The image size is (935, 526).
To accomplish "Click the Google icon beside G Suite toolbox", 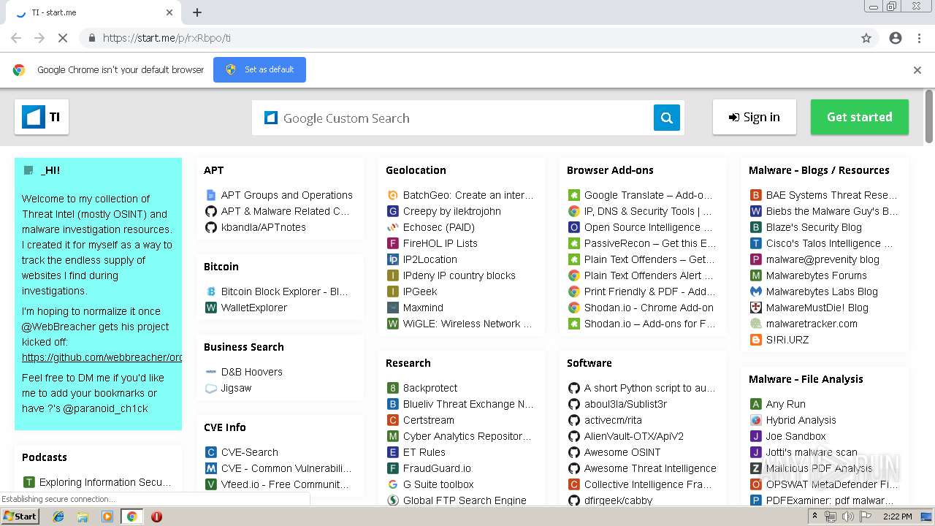I will pyautogui.click(x=393, y=484).
